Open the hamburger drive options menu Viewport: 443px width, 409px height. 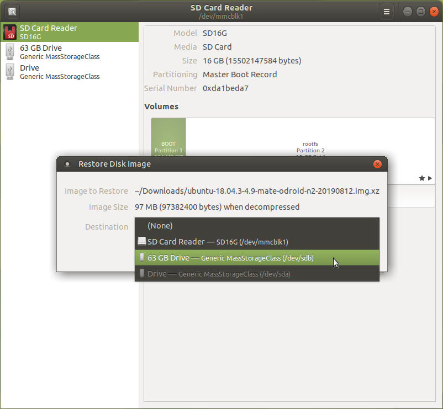[387, 11]
